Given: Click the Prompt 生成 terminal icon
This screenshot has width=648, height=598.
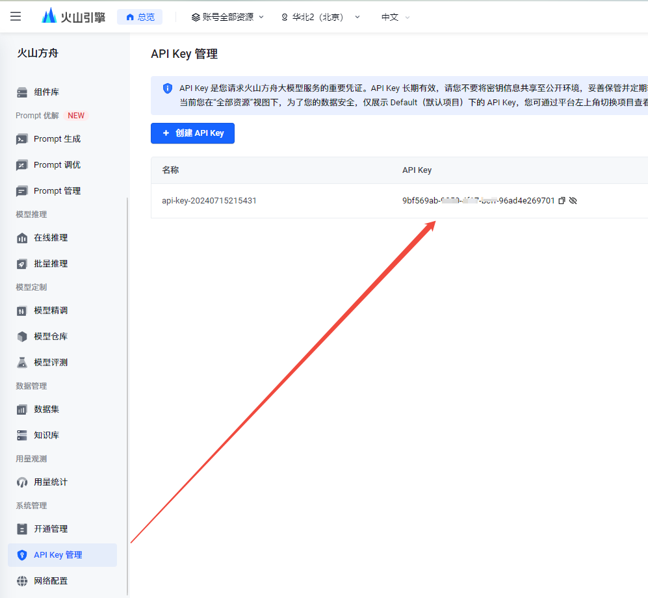Looking at the screenshot, I should (x=22, y=139).
